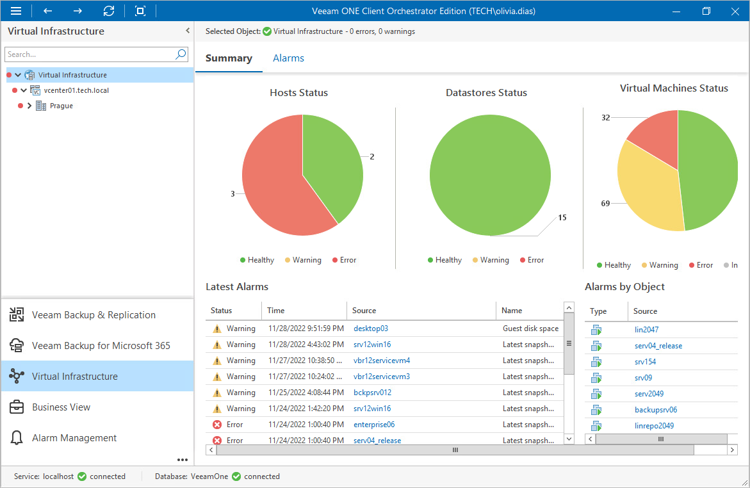Viewport: 750px width, 488px height.
Task: Click the search magnifier icon
Action: click(181, 54)
